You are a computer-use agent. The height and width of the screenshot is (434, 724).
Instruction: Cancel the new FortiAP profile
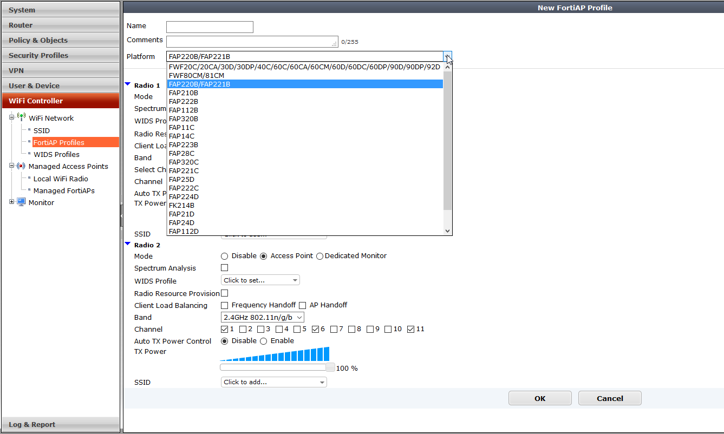(x=610, y=398)
